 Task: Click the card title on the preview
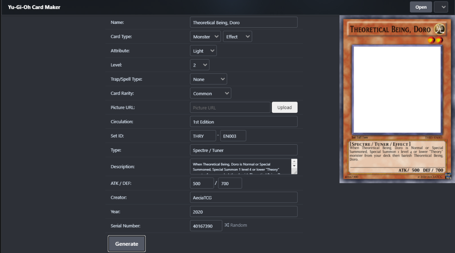point(390,30)
